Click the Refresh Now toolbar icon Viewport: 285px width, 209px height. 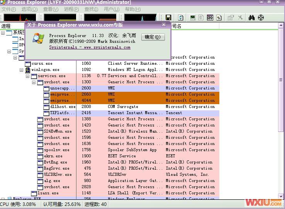click(x=181, y=18)
